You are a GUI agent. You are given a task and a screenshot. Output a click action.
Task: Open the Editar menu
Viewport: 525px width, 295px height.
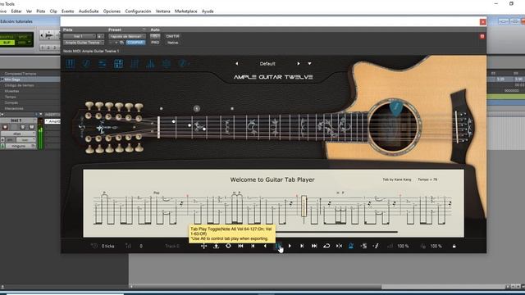pyautogui.click(x=16, y=11)
